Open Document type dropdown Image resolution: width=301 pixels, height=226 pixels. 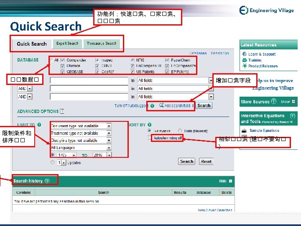click(x=109, y=126)
